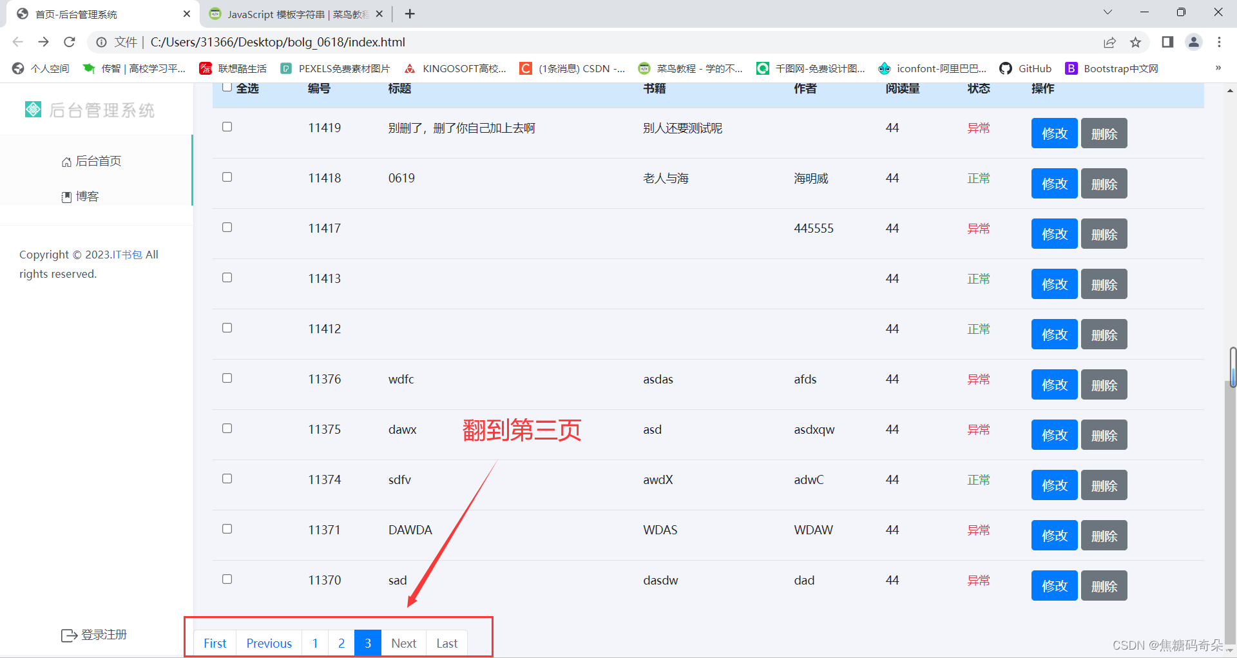
Task: Go to 后台首页 in the sidebar
Action: (x=91, y=161)
